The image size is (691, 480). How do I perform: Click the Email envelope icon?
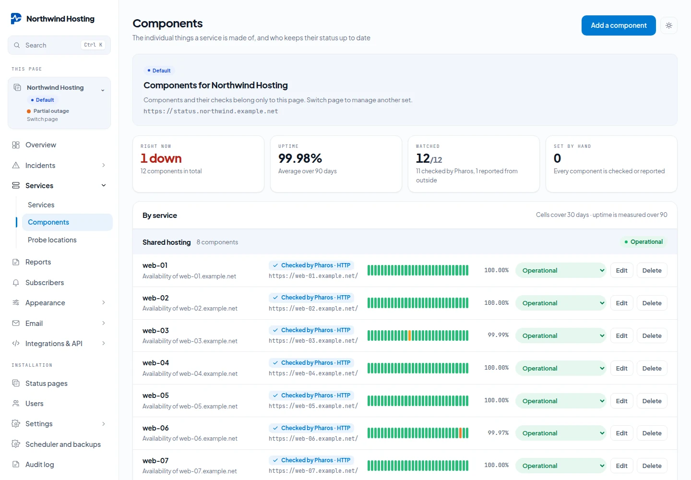point(16,323)
